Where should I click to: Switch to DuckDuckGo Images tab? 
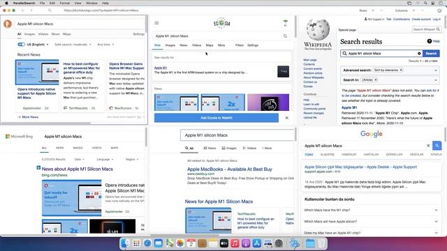(x=29, y=34)
